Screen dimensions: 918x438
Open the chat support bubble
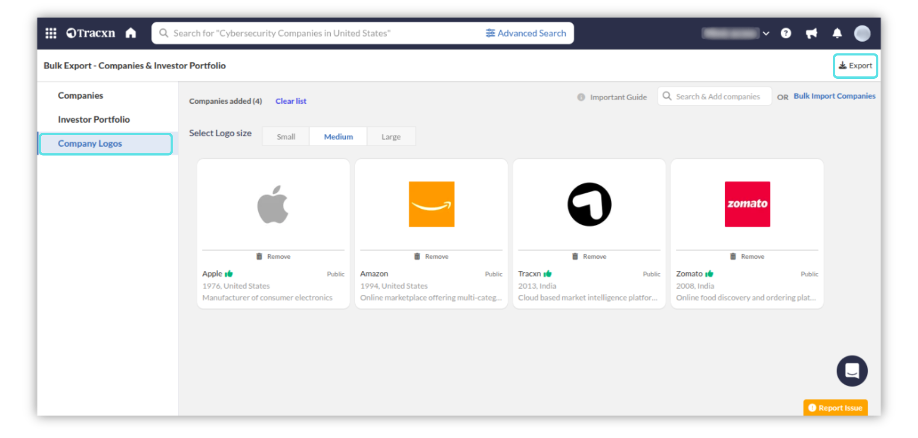852,371
